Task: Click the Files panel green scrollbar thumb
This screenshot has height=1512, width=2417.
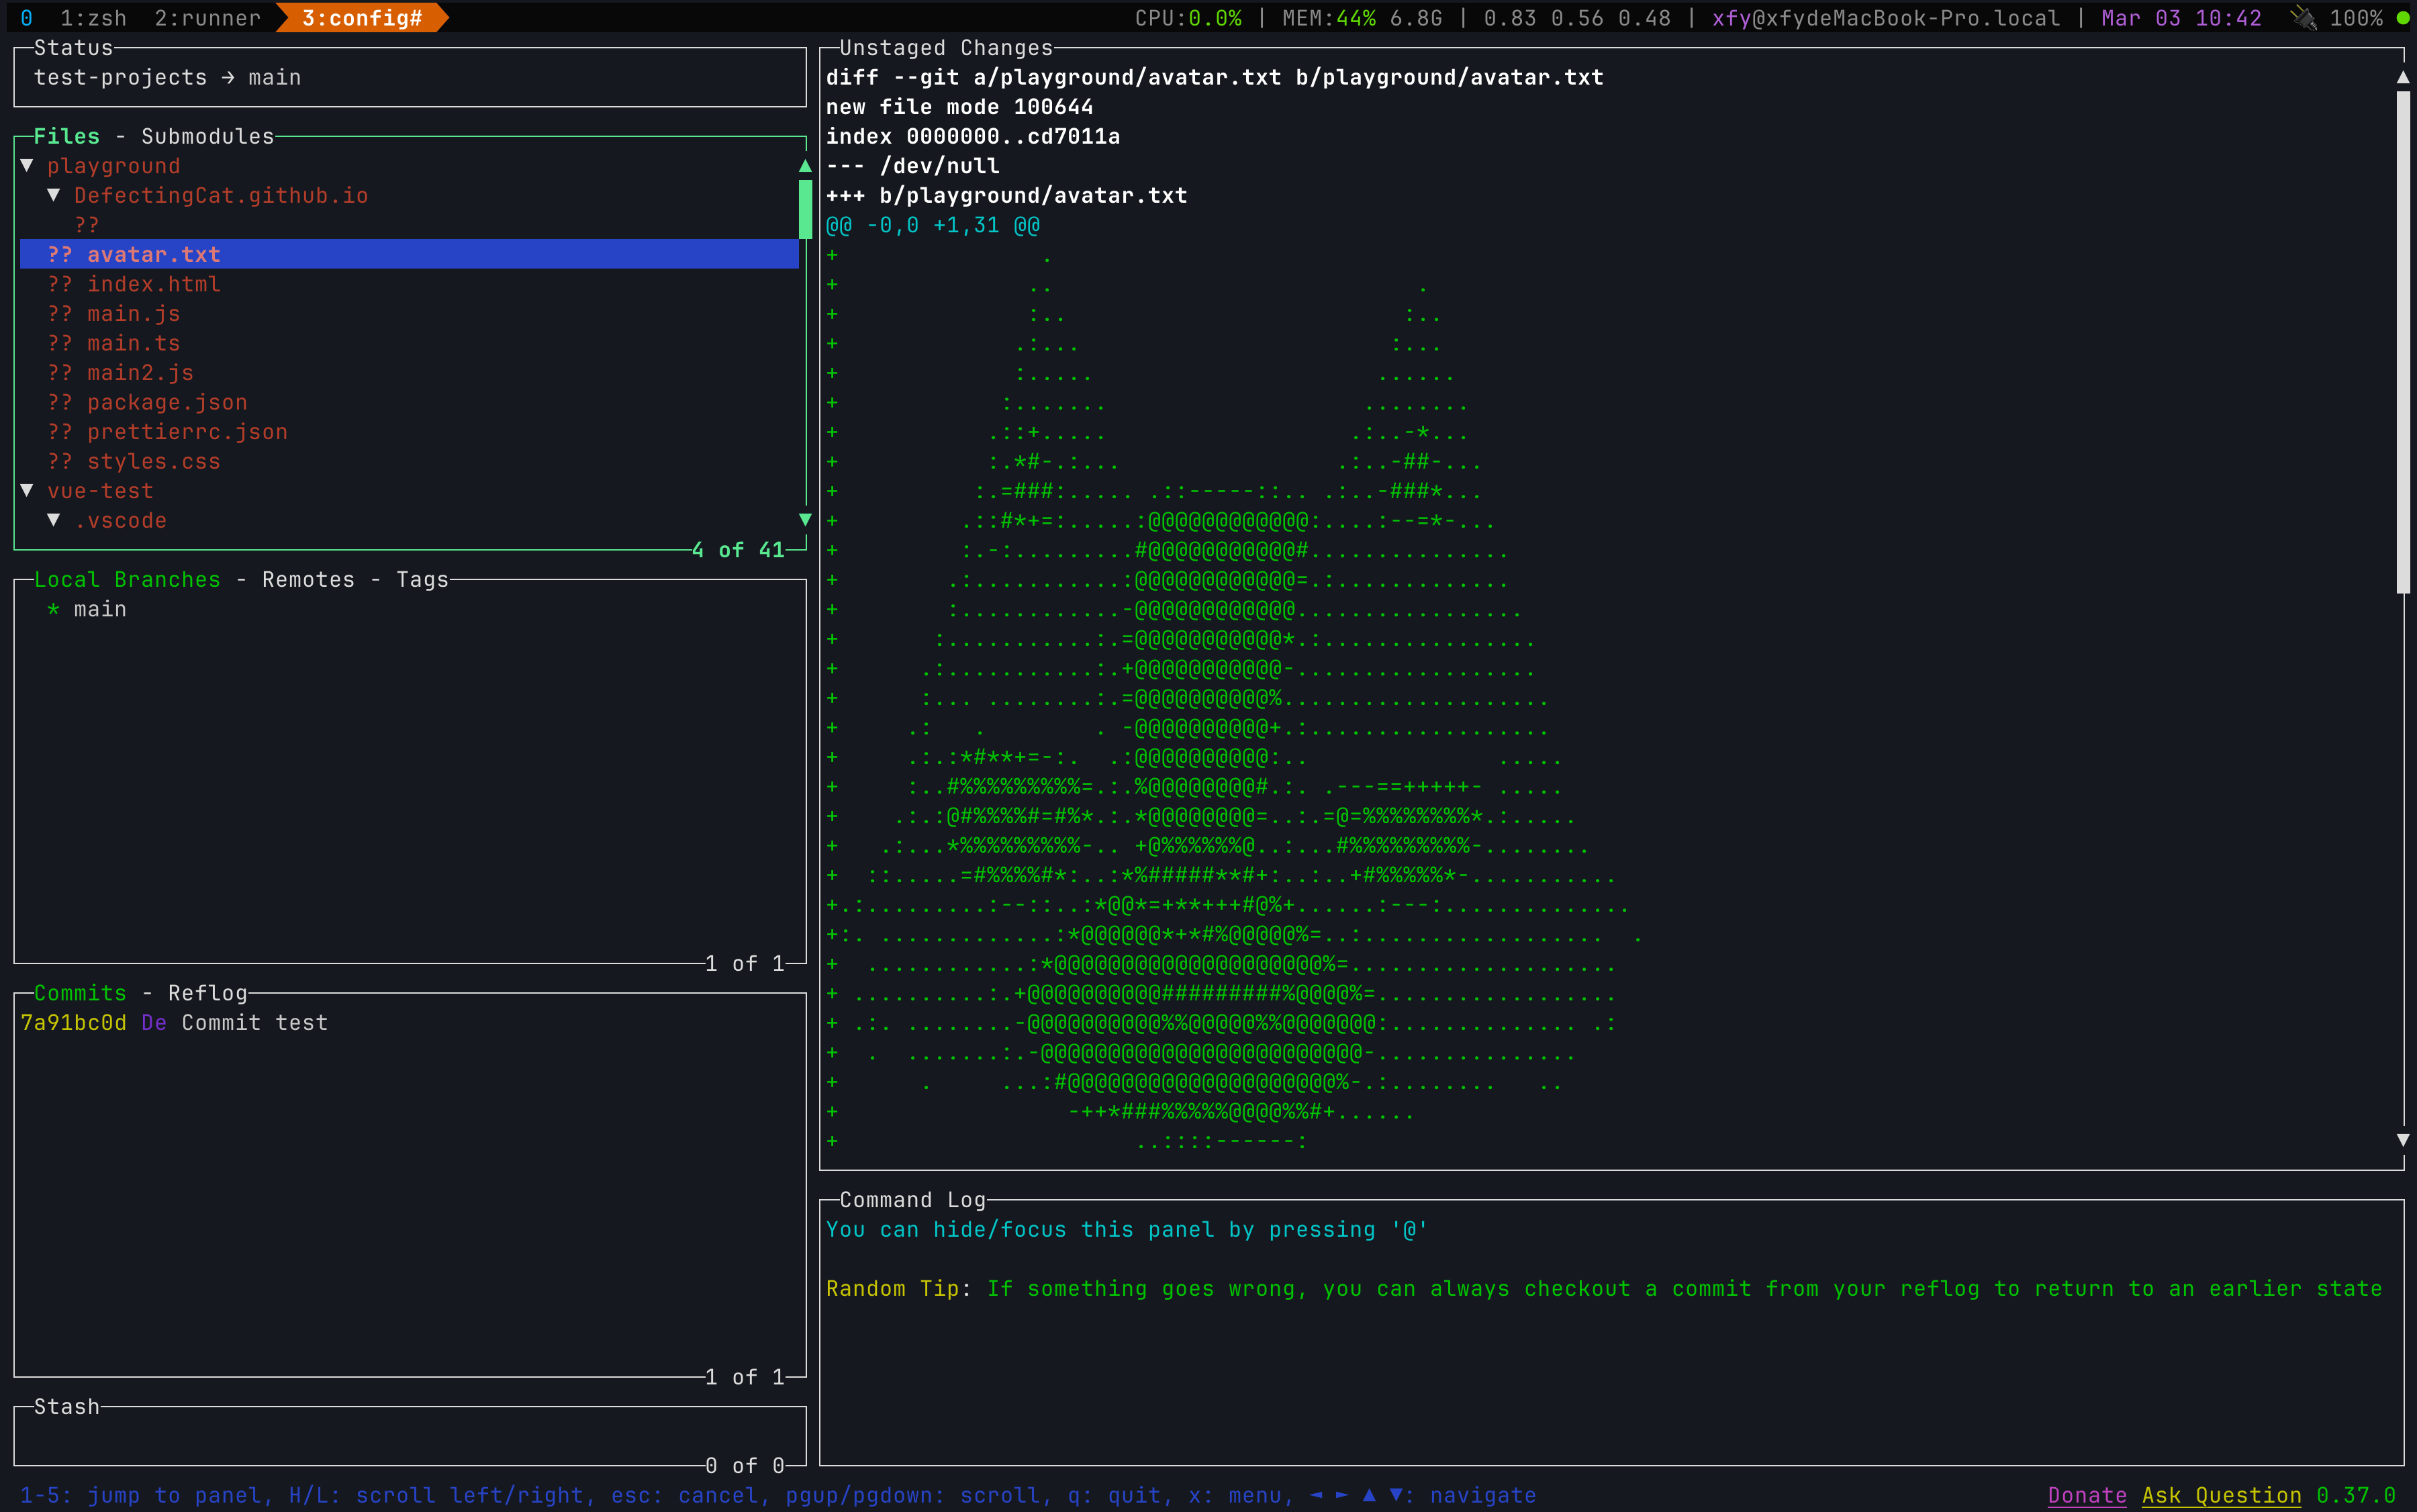Action: [x=805, y=209]
